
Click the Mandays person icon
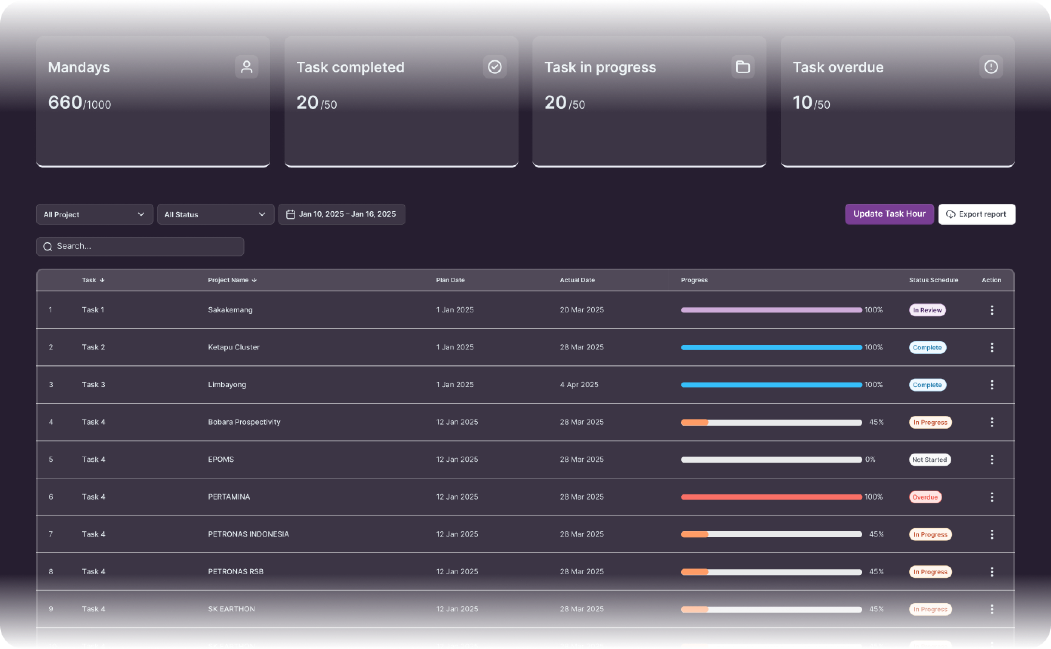247,66
